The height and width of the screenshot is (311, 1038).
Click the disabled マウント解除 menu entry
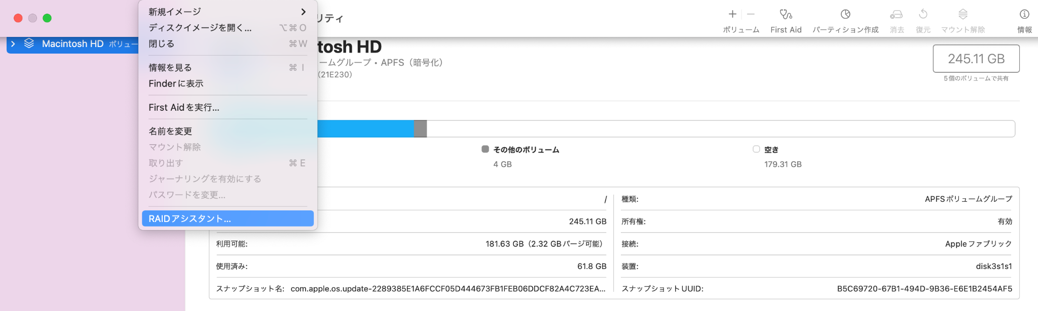[x=228, y=147]
